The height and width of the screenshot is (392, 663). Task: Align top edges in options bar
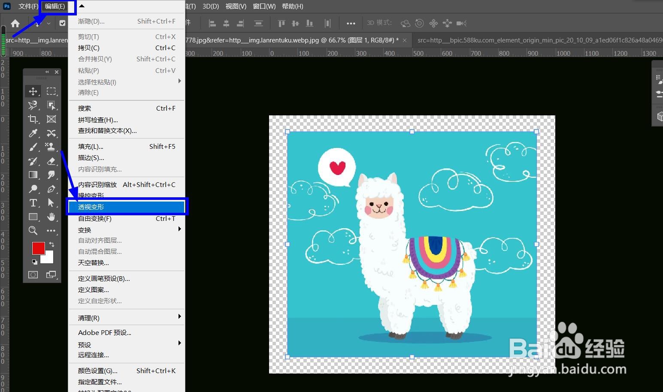281,23
